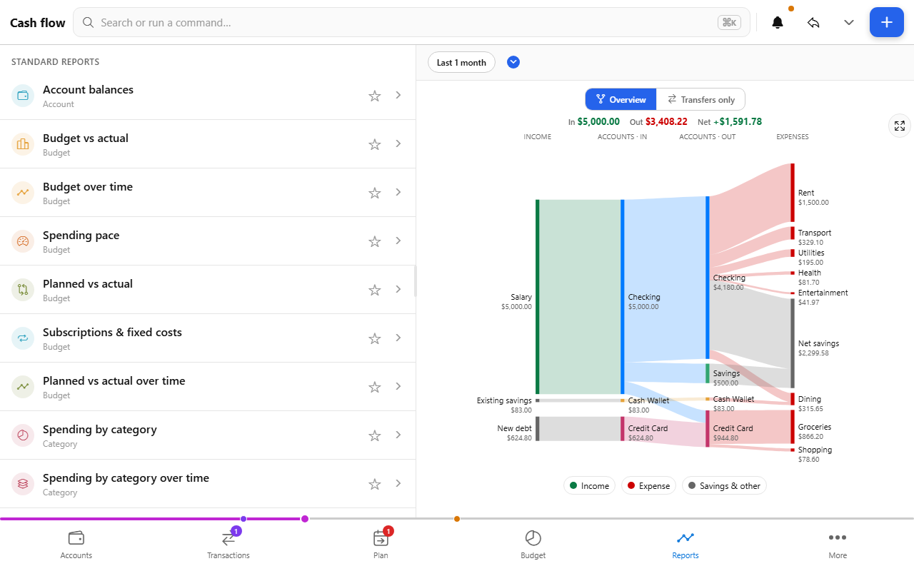
Task: Open the More tab
Action: 838,545
